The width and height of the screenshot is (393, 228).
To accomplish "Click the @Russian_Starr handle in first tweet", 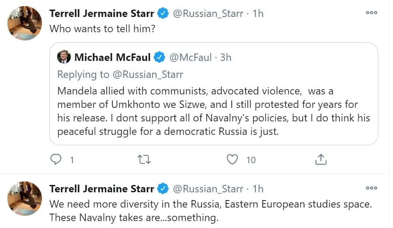I will (x=208, y=13).
